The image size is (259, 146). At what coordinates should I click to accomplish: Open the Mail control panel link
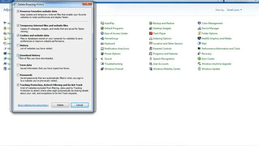click(204, 43)
